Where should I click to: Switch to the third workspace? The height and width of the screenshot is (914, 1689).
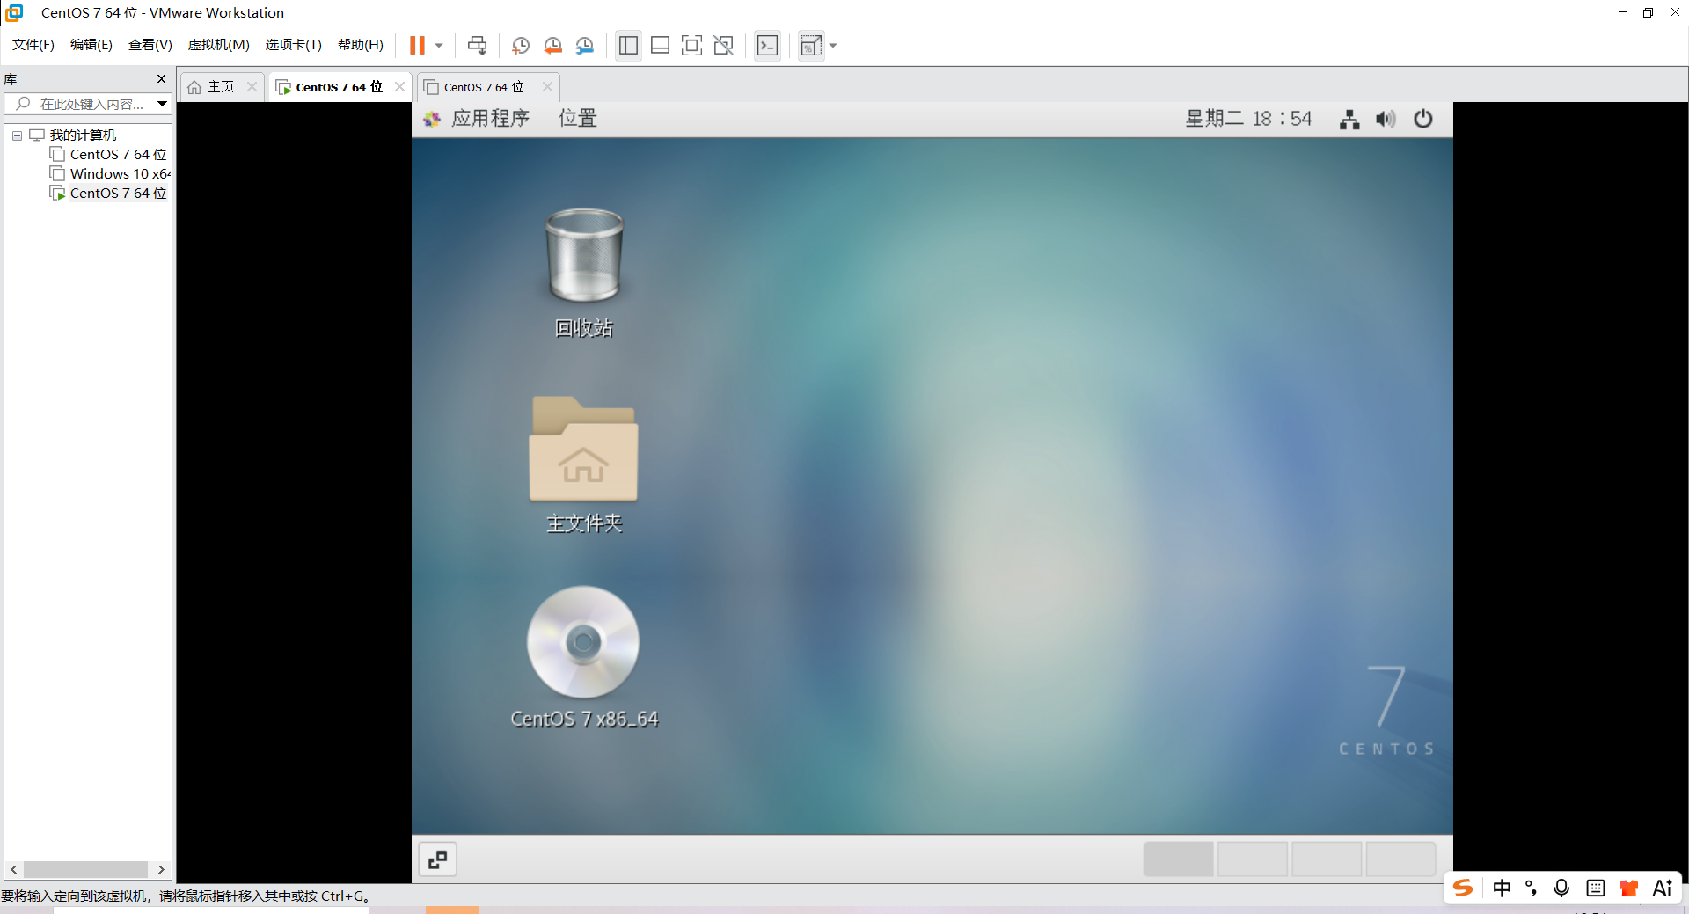(x=1327, y=859)
